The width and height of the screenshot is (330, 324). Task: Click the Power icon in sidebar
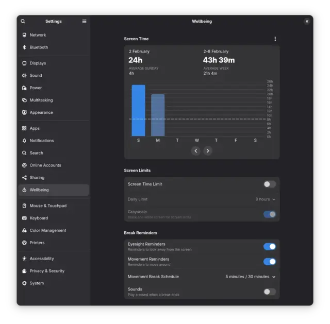pos(24,88)
